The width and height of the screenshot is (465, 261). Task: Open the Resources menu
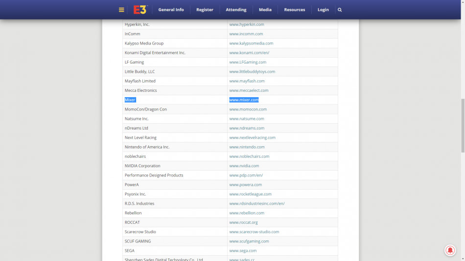point(295,10)
